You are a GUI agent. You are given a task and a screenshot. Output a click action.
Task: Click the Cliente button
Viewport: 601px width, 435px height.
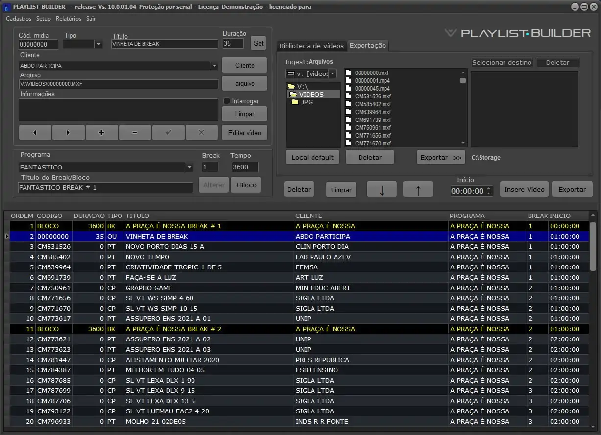(245, 65)
